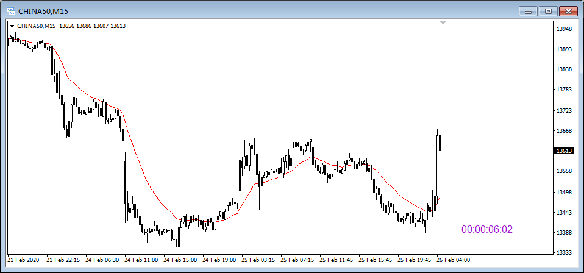Click price scale value 13443

click(x=564, y=212)
